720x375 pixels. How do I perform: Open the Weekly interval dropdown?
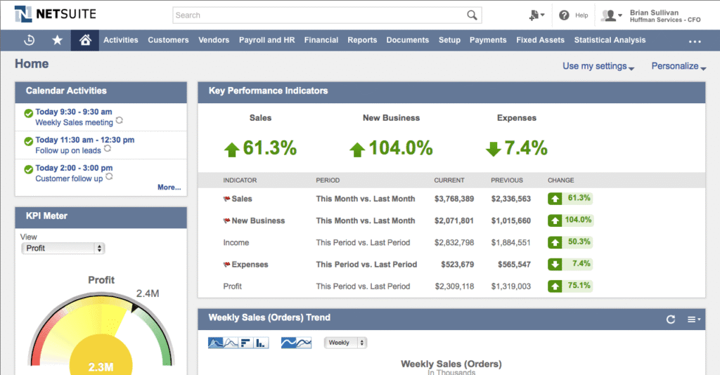pyautogui.click(x=345, y=343)
